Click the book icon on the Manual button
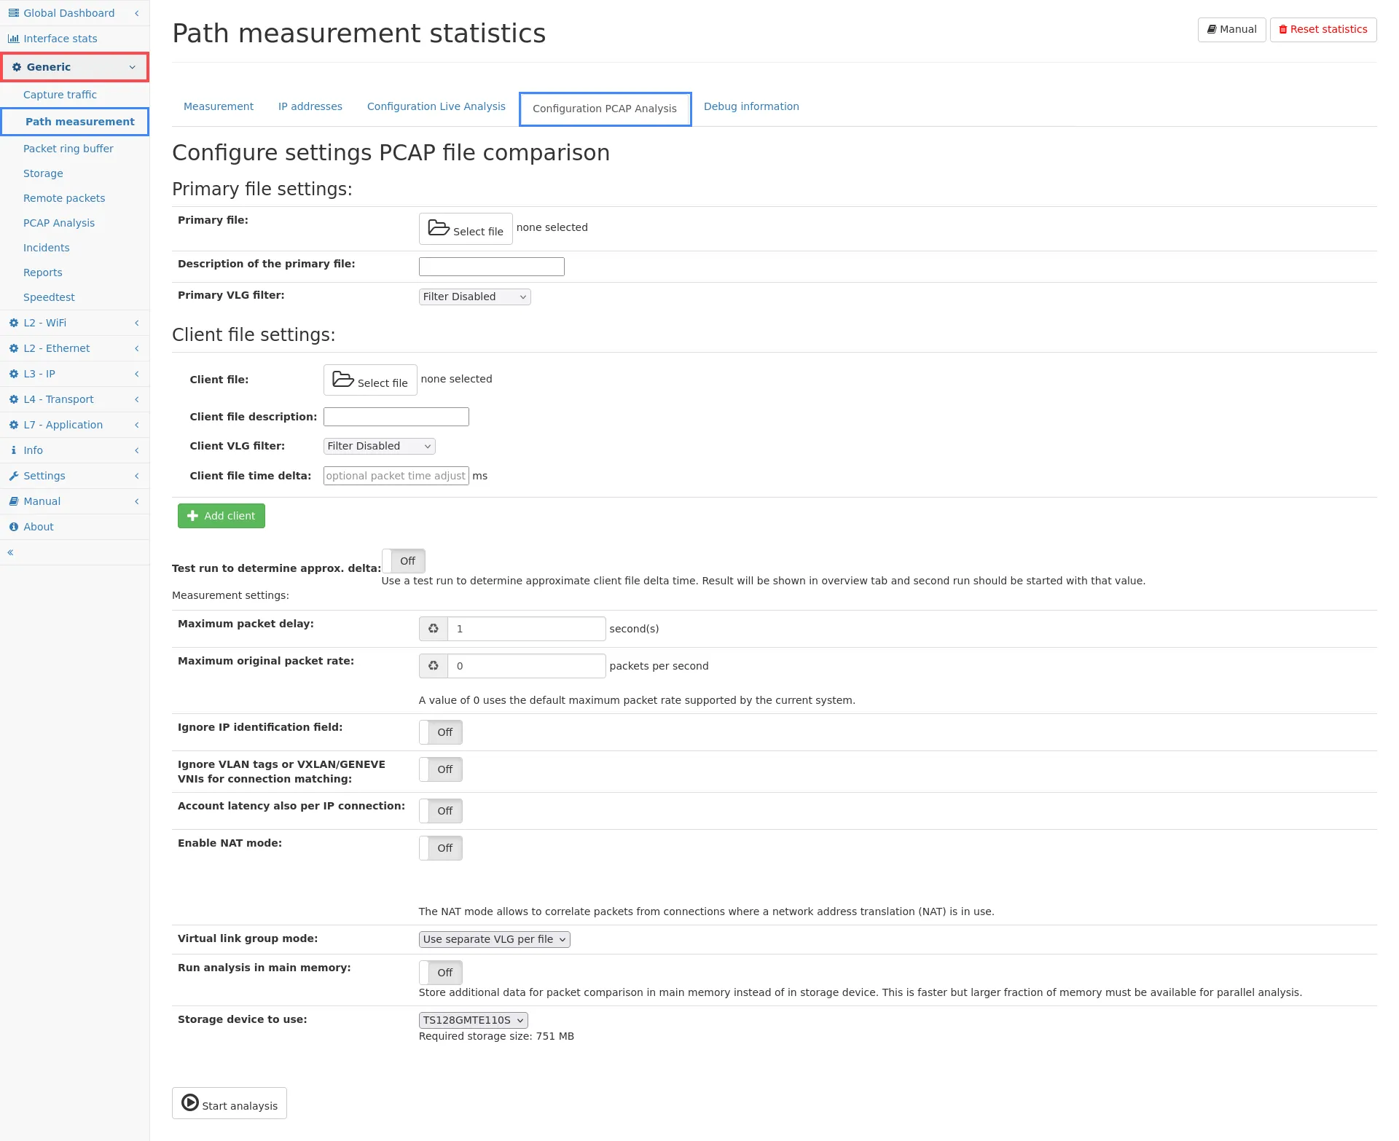 pyautogui.click(x=1212, y=30)
